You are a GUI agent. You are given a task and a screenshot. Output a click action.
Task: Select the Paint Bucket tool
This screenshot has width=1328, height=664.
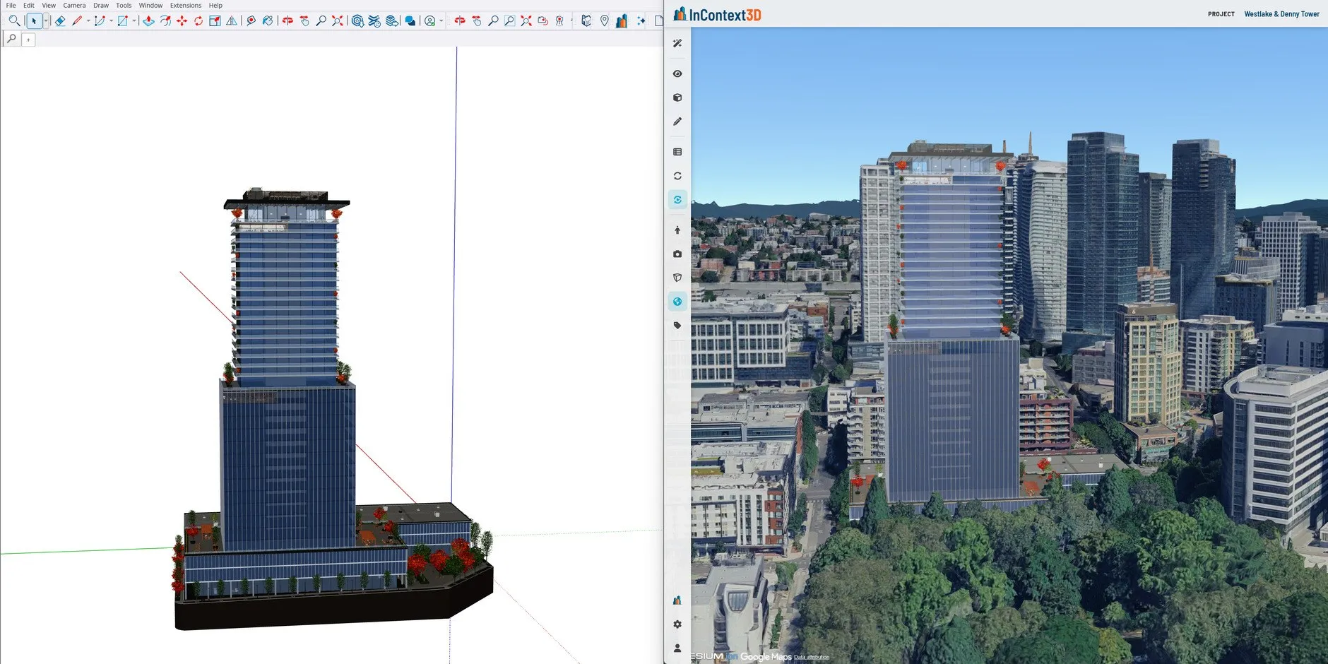pyautogui.click(x=268, y=21)
